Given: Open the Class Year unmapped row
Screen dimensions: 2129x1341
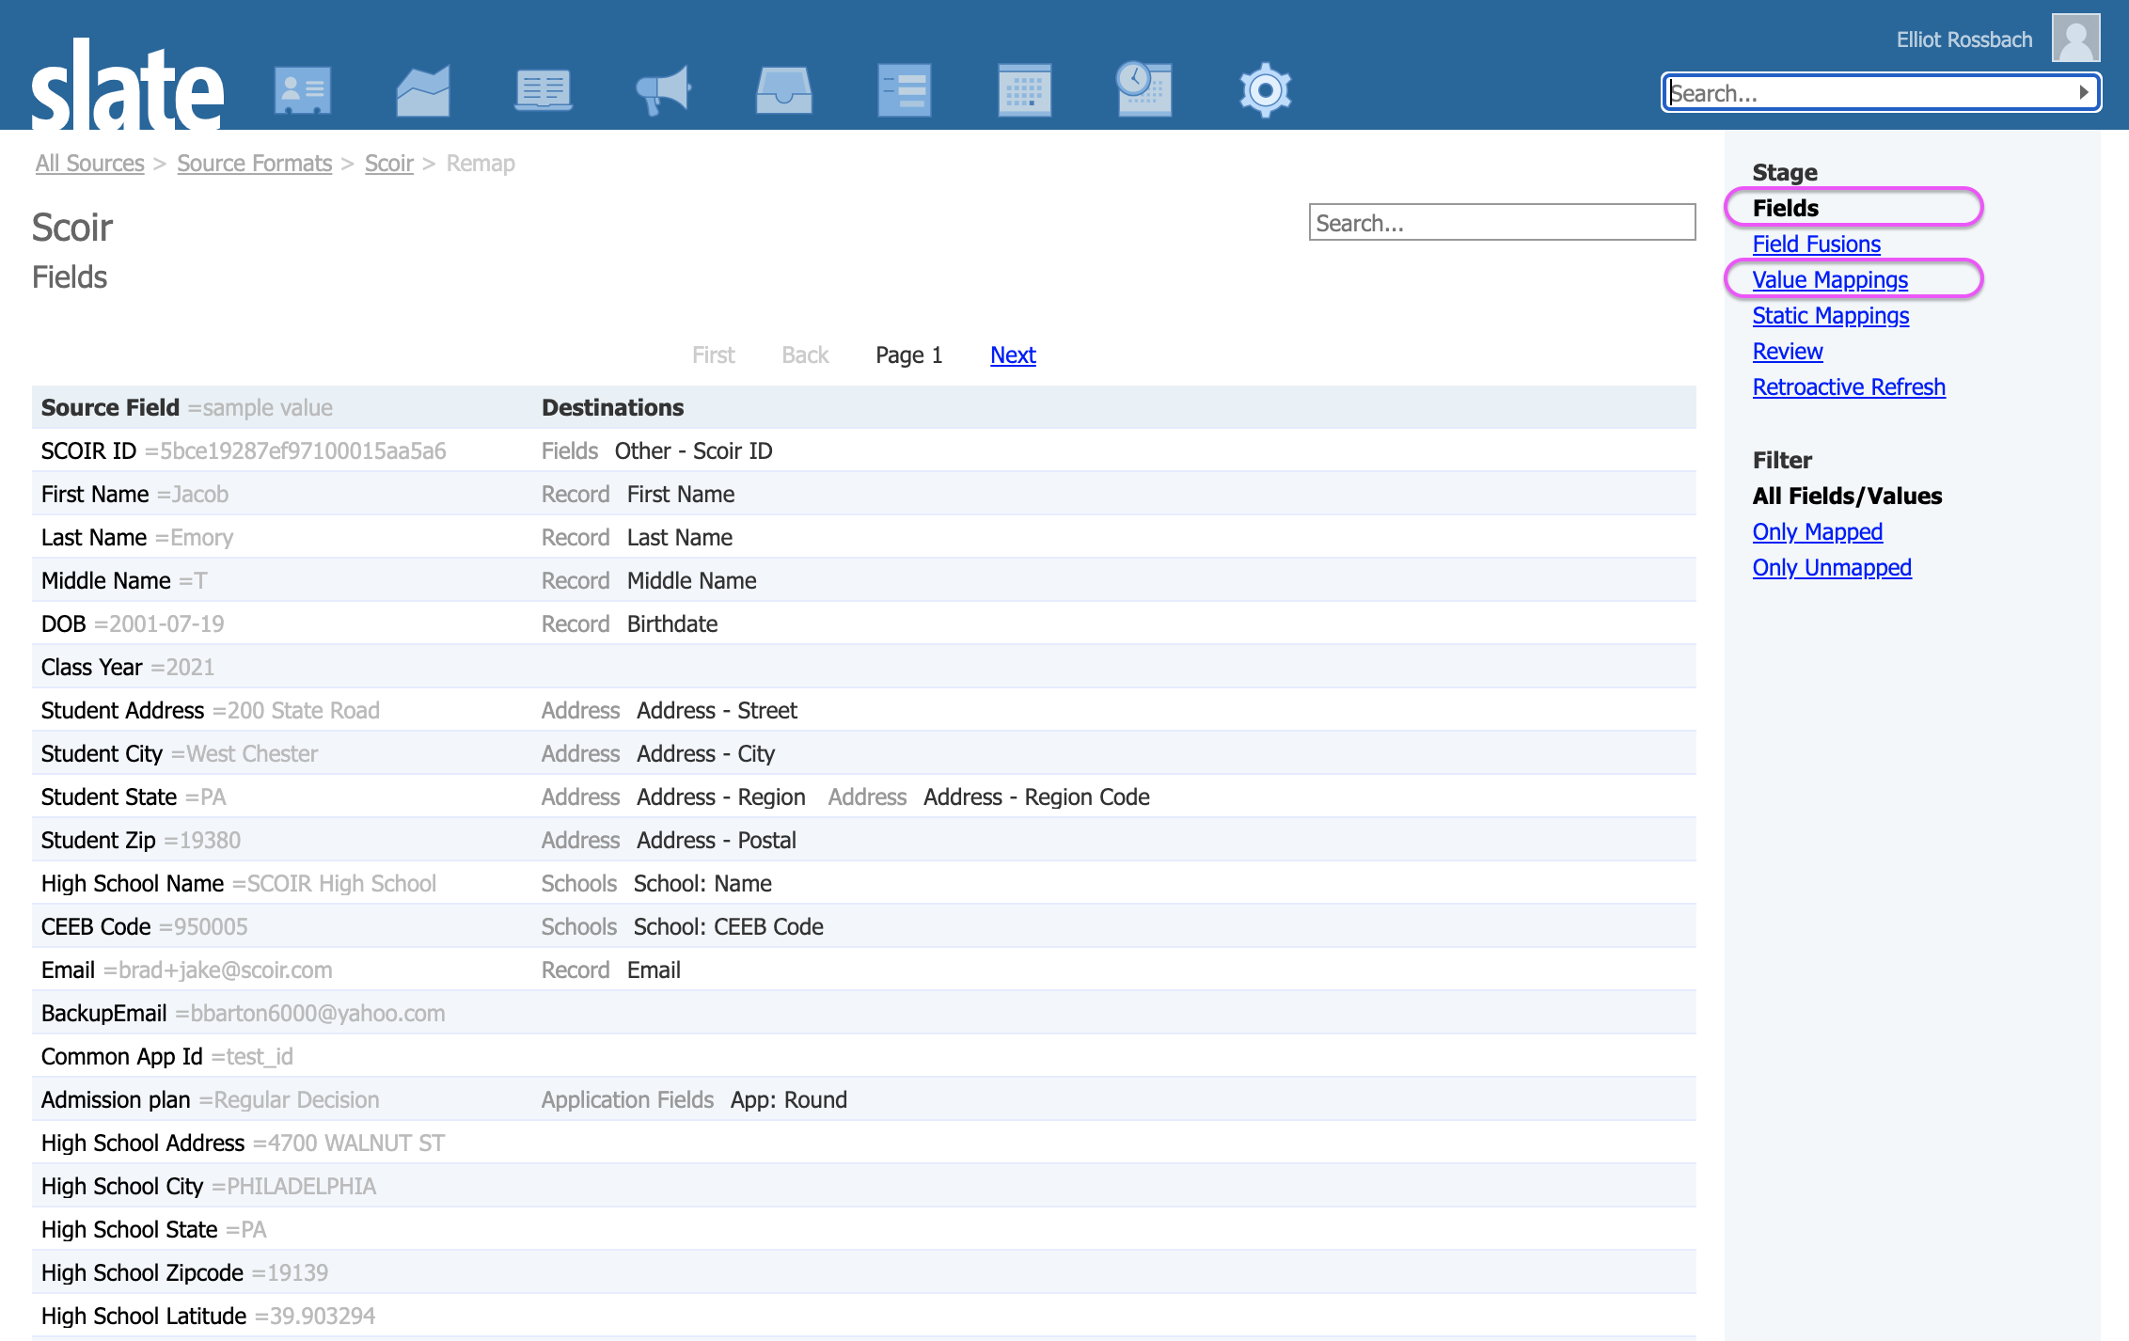Looking at the screenshot, I should tap(863, 667).
